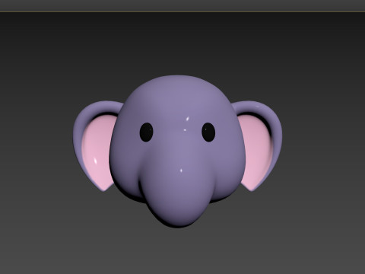
Task: Pick the pink inner ear on the right
Action: (256, 152)
